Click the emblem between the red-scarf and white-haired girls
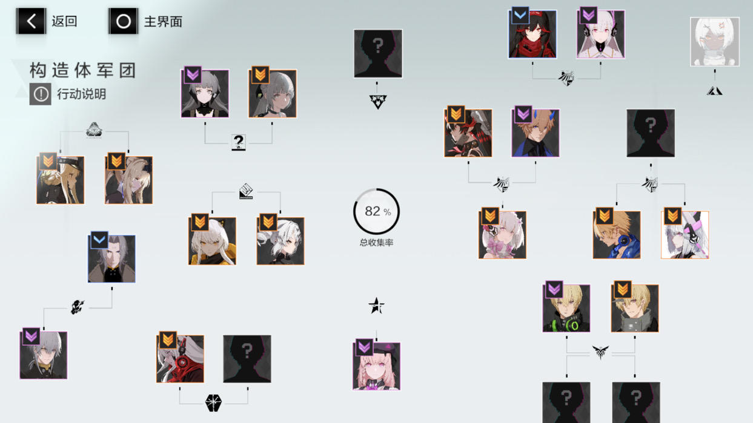 click(566, 78)
